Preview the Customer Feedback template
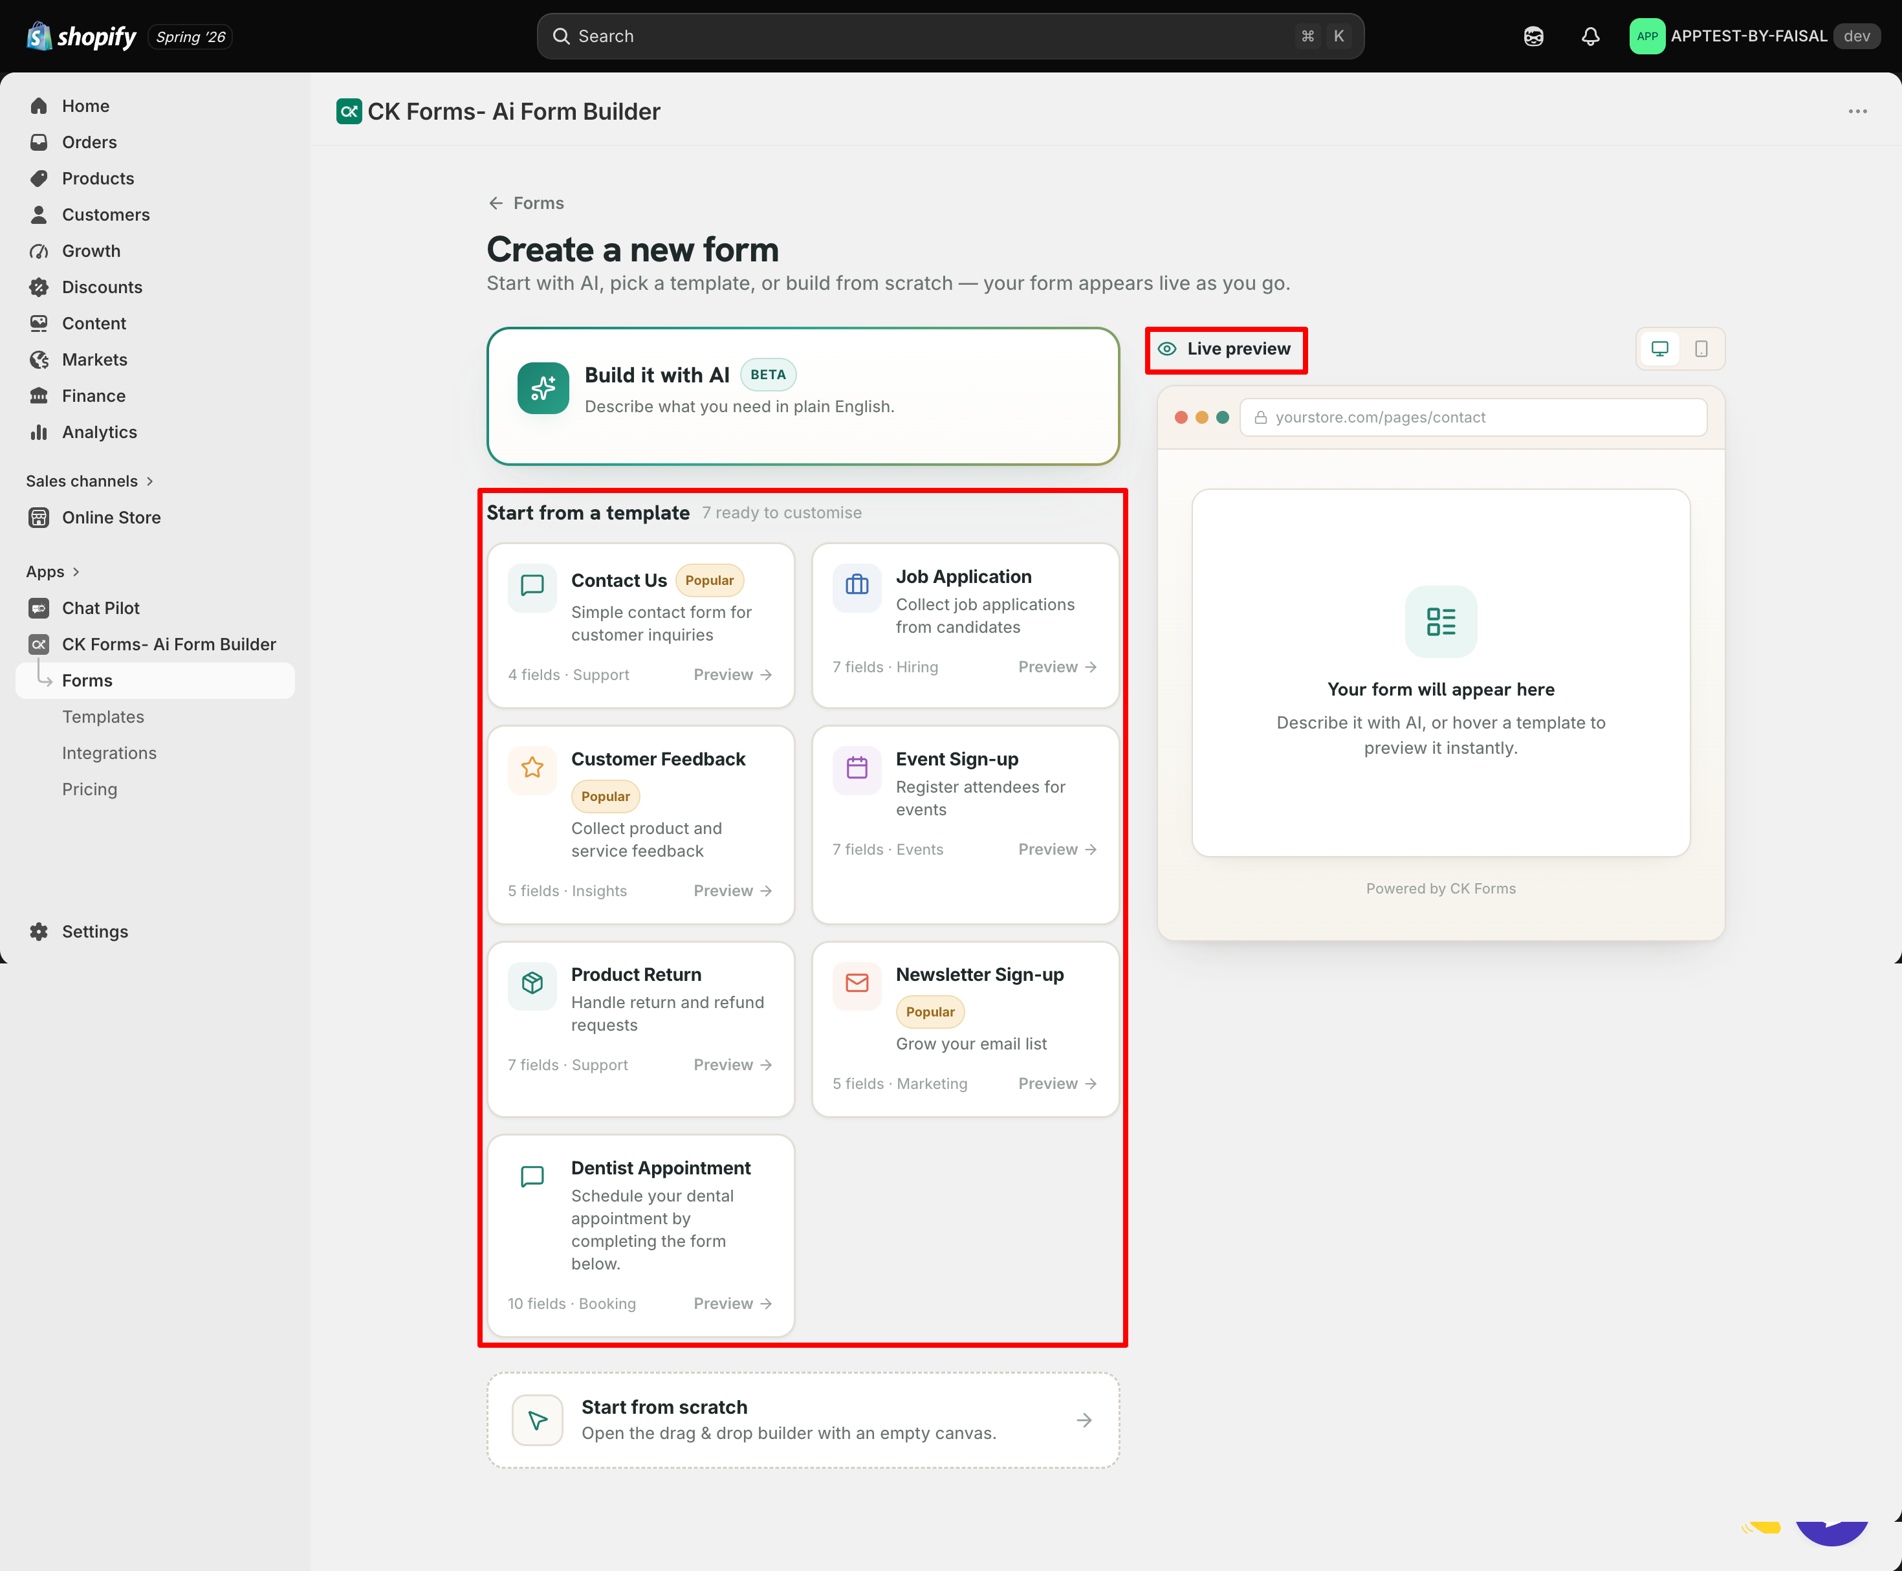 [733, 892]
